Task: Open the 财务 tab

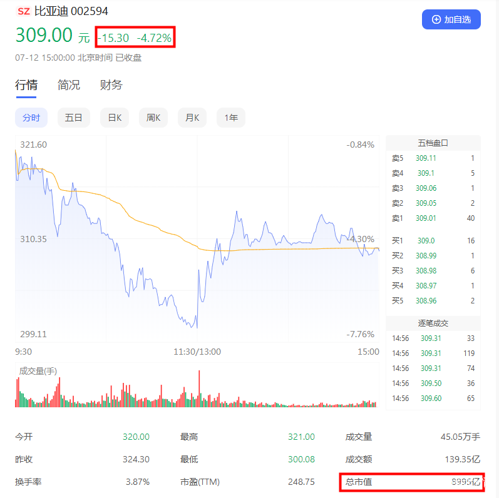Action: click(x=111, y=85)
